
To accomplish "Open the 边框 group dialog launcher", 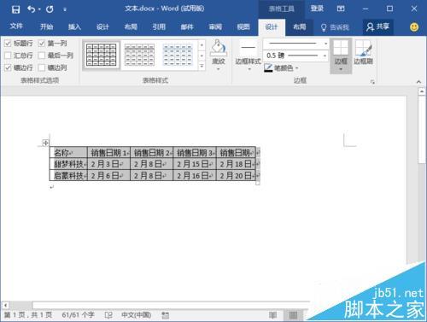I will 372,82.
